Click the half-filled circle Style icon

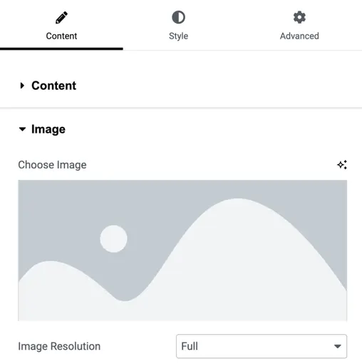point(178,17)
